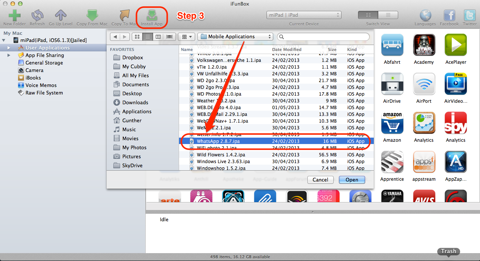The image size is (480, 261).
Task: Click the Install App toolbar icon
Action: click(x=152, y=15)
